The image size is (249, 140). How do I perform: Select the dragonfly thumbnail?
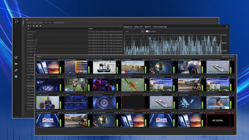point(133,85)
